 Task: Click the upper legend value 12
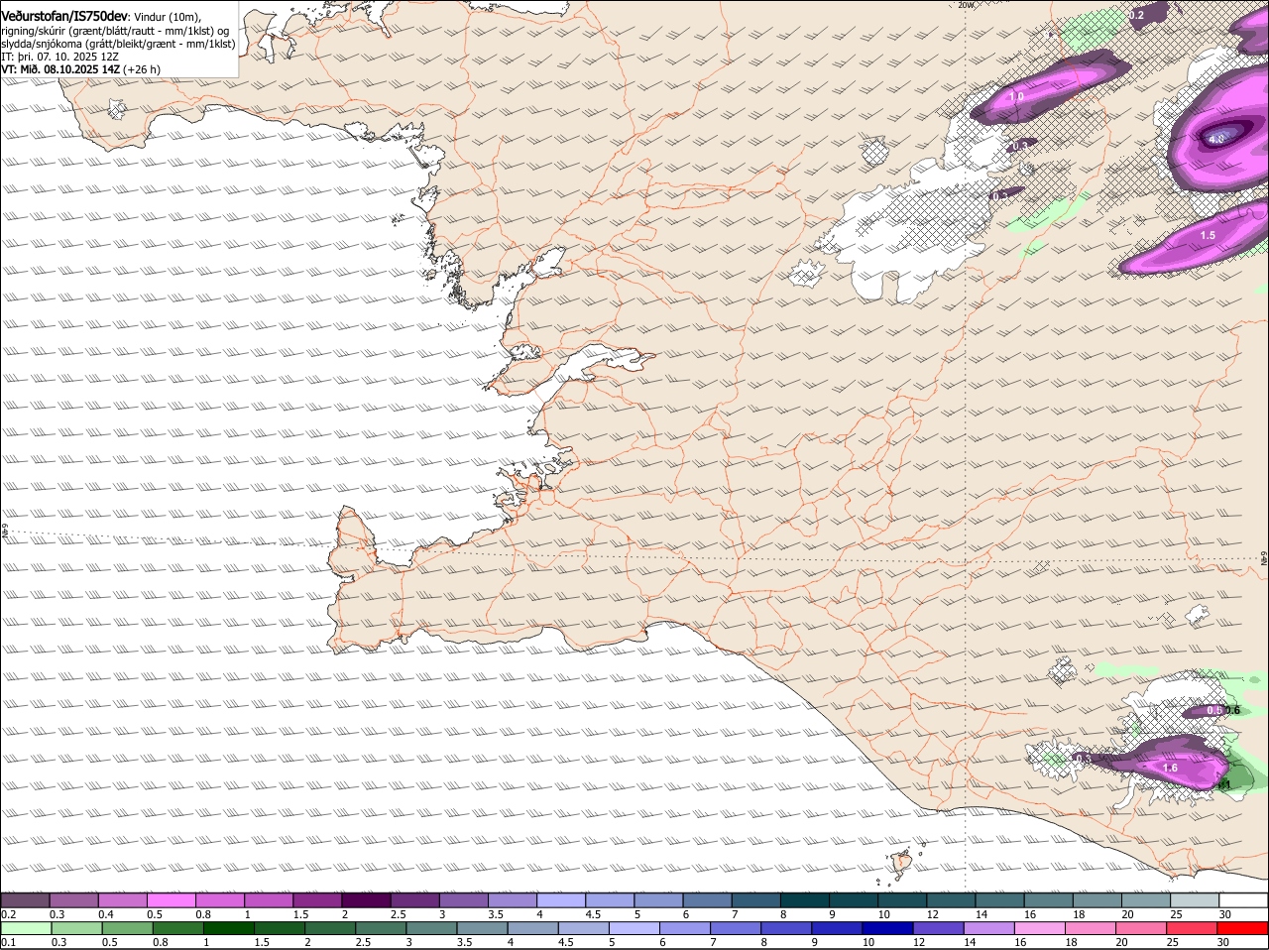coord(932,913)
